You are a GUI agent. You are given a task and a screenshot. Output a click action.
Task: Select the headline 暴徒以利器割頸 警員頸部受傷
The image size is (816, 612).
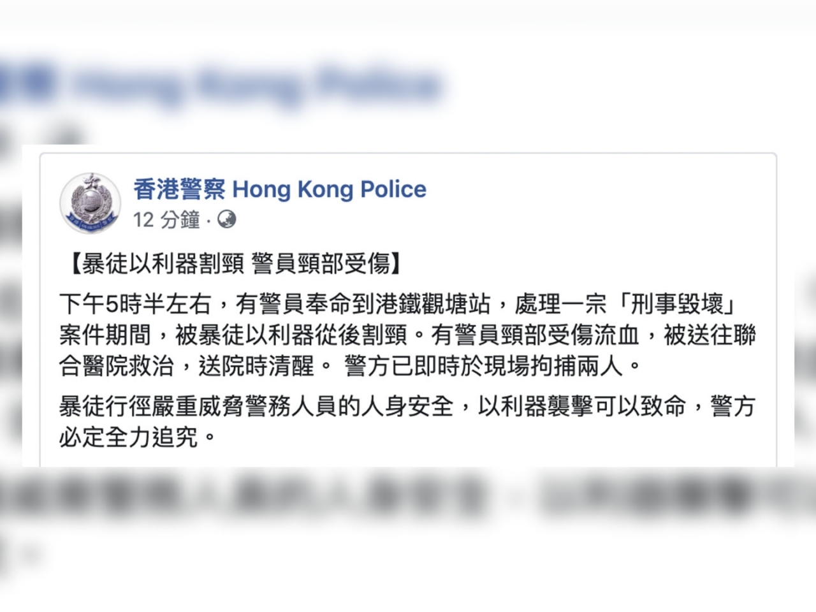pos(235,263)
